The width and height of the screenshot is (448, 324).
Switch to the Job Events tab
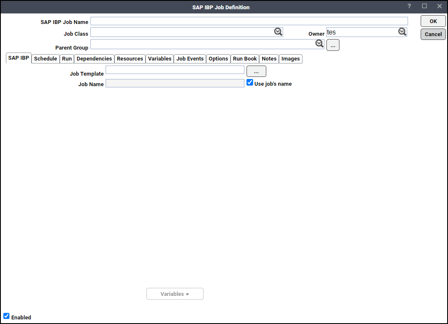coord(190,59)
